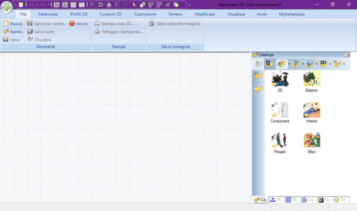Expand the 3D objects catalog dropdown arrow

pyautogui.click(x=289, y=64)
